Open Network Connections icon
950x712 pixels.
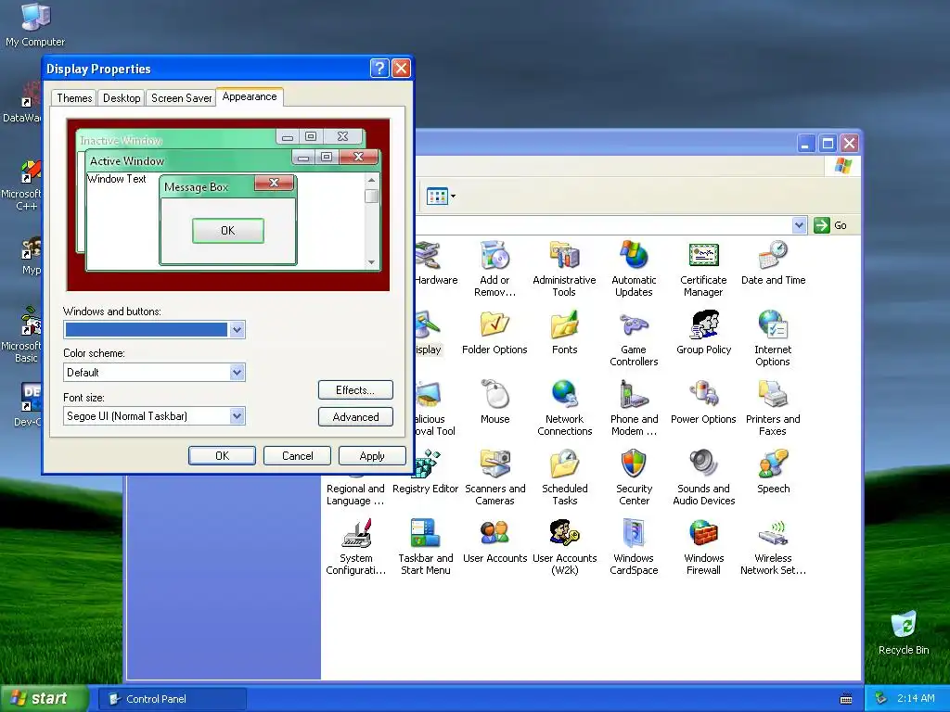565,408
